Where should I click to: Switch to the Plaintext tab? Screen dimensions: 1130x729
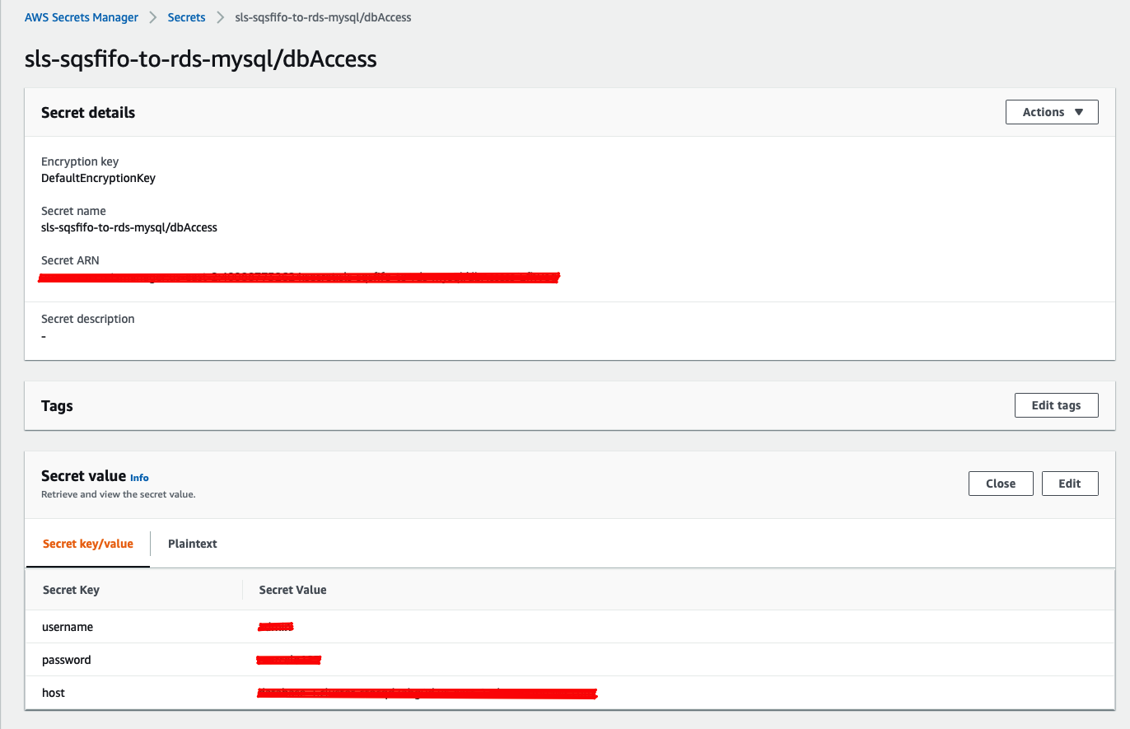coord(192,544)
